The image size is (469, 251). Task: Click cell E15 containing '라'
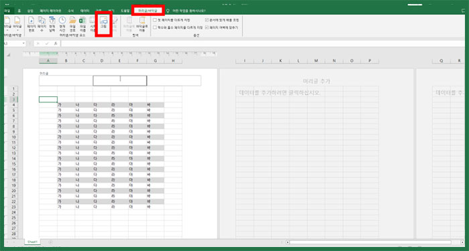pos(120,164)
